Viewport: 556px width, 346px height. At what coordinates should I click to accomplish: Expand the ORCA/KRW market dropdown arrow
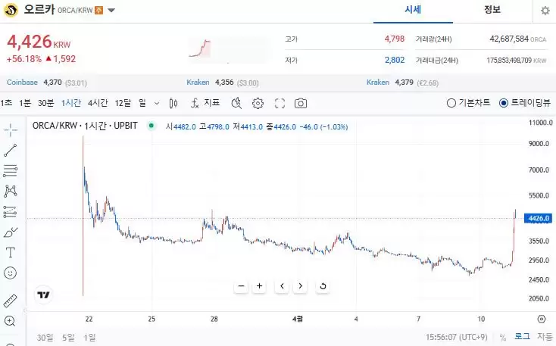(x=111, y=11)
